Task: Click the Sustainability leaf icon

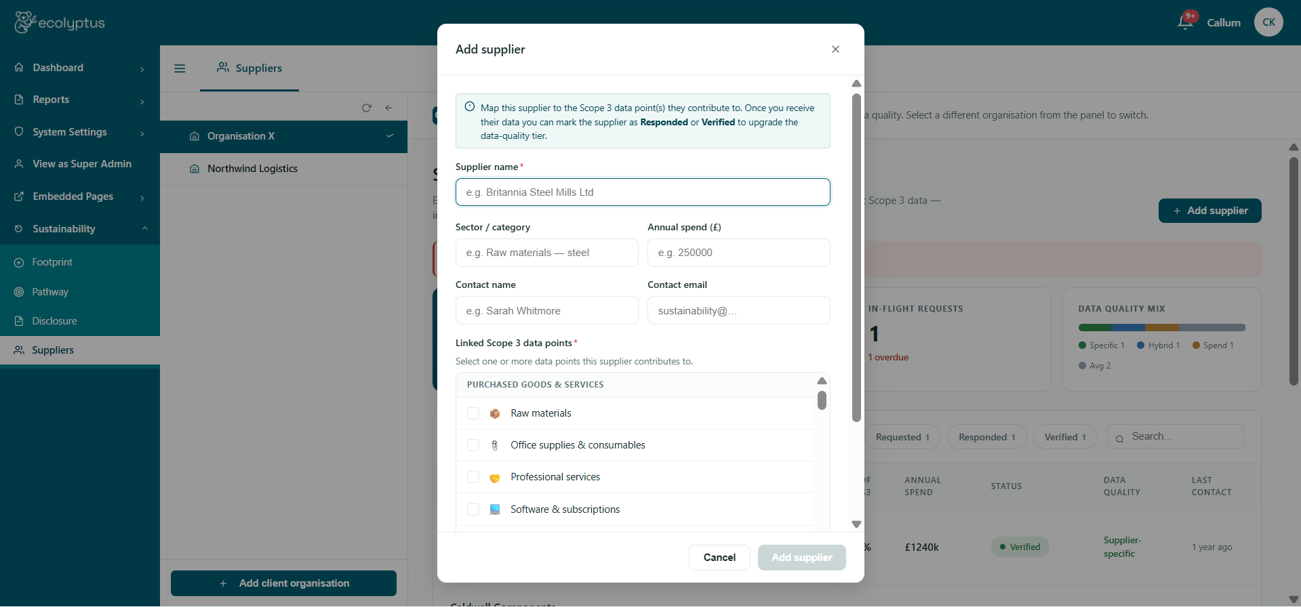Action: point(19,229)
